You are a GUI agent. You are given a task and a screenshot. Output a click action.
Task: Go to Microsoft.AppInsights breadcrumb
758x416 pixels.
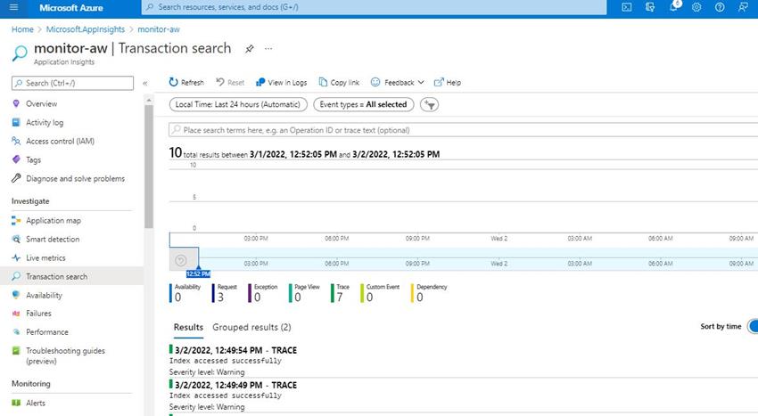coord(86,29)
